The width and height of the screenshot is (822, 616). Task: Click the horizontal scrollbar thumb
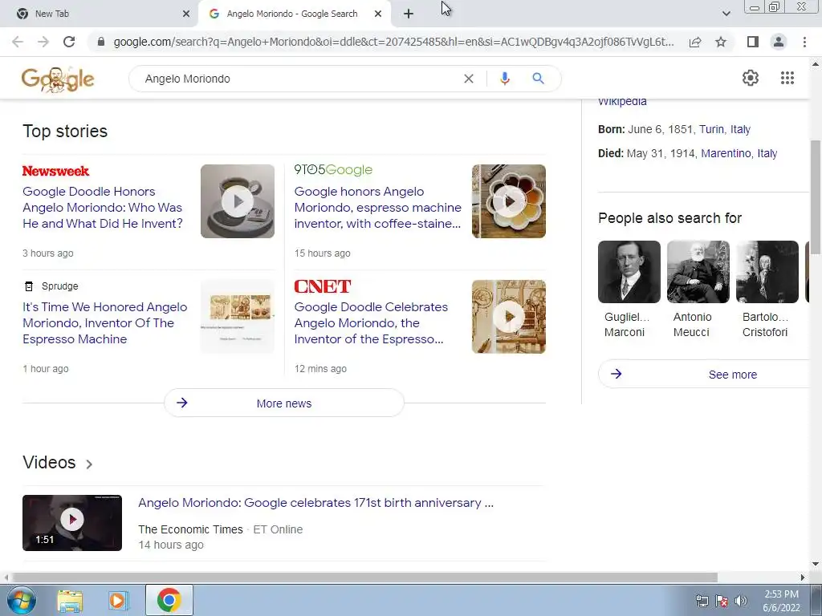click(x=365, y=577)
